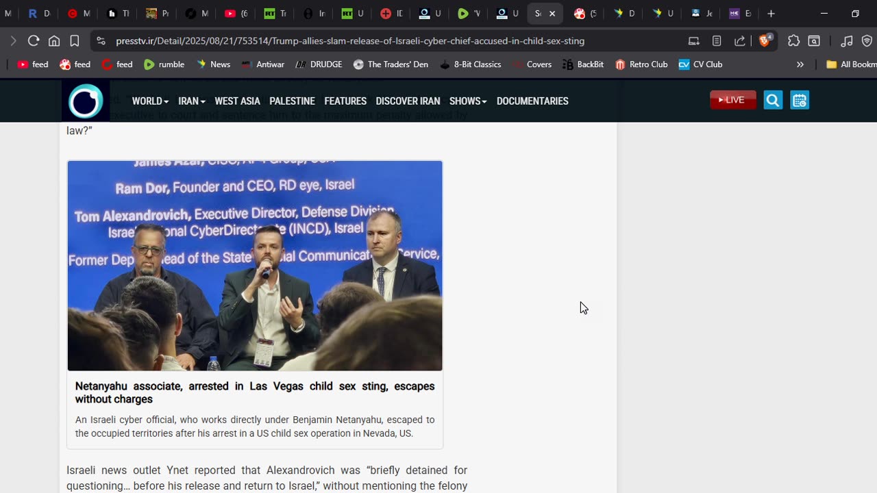Expand the WORLD dropdown menu
The width and height of the screenshot is (877, 493).
coord(150,101)
